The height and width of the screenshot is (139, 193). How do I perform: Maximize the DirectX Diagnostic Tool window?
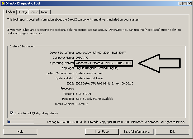point(185,3)
